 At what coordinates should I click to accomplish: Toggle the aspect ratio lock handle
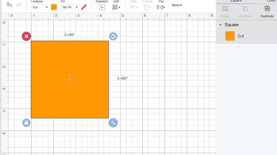(x=26, y=123)
